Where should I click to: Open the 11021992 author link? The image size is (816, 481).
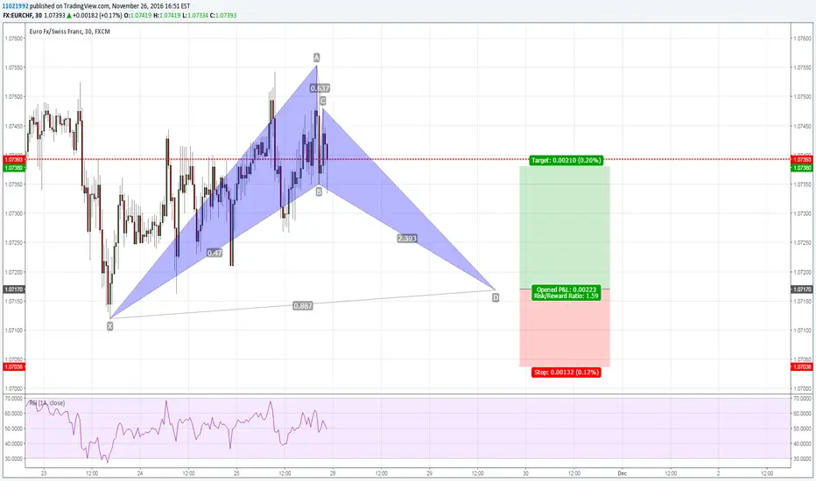(x=16, y=6)
